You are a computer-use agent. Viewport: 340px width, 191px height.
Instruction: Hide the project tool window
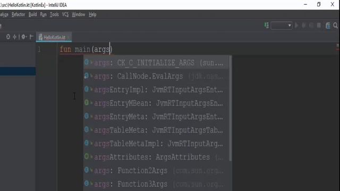pos(31,37)
